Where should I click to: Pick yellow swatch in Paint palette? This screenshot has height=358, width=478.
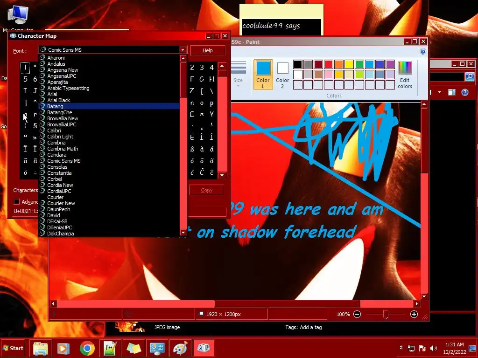(349, 64)
